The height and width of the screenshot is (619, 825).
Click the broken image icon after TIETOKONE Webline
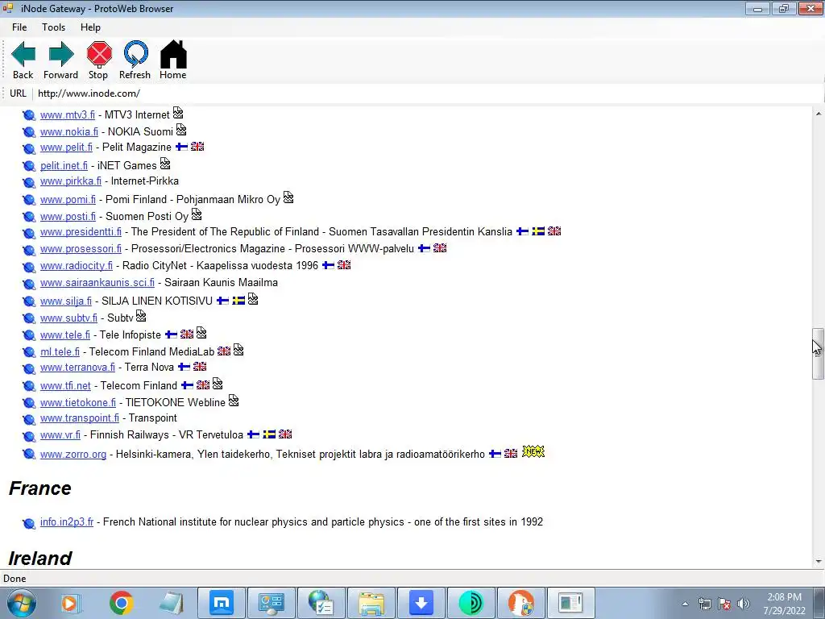[x=234, y=401]
